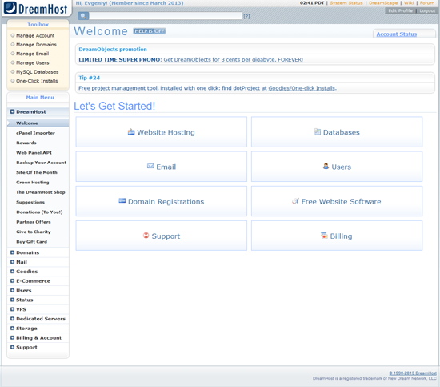Open Rewards menu item
The width and height of the screenshot is (440, 387).
pyautogui.click(x=26, y=143)
